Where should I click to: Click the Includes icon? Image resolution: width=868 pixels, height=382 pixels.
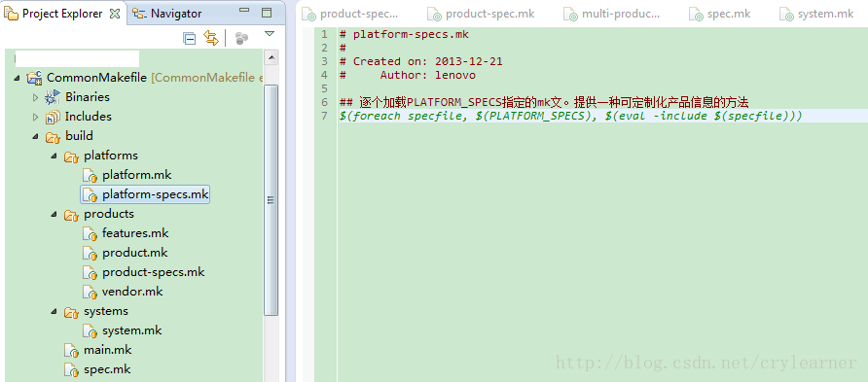53,117
